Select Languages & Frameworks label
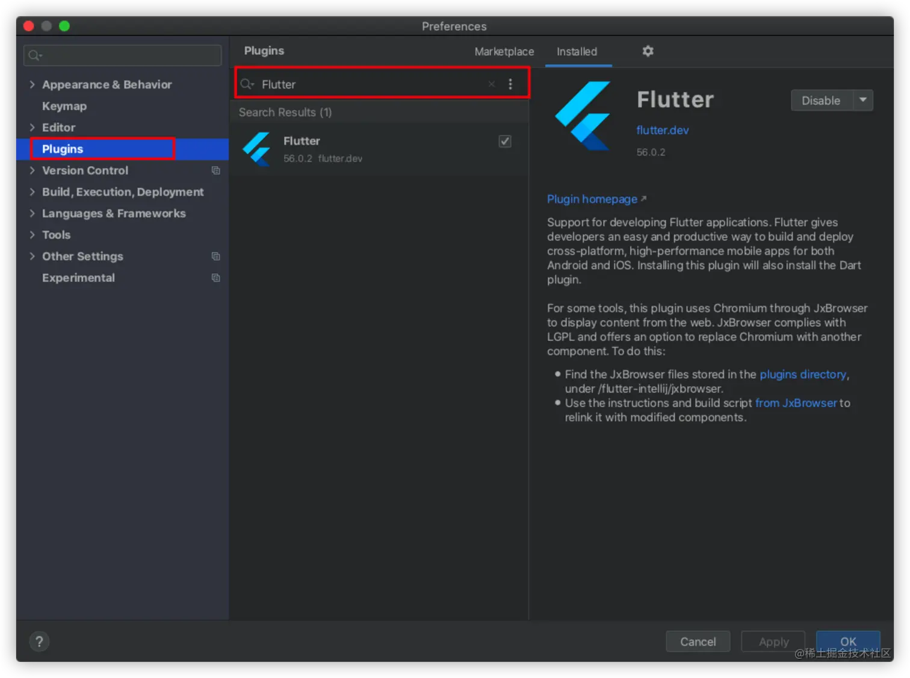 pyautogui.click(x=114, y=214)
